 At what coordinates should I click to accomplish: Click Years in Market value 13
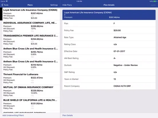(115, 79)
